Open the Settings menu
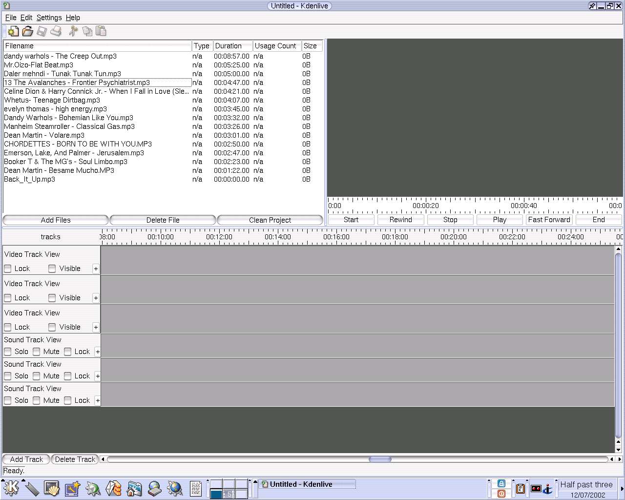 coord(49,18)
